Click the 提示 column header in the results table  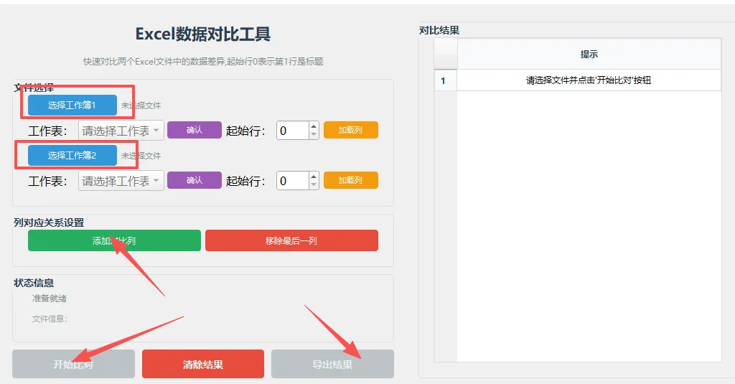point(589,54)
